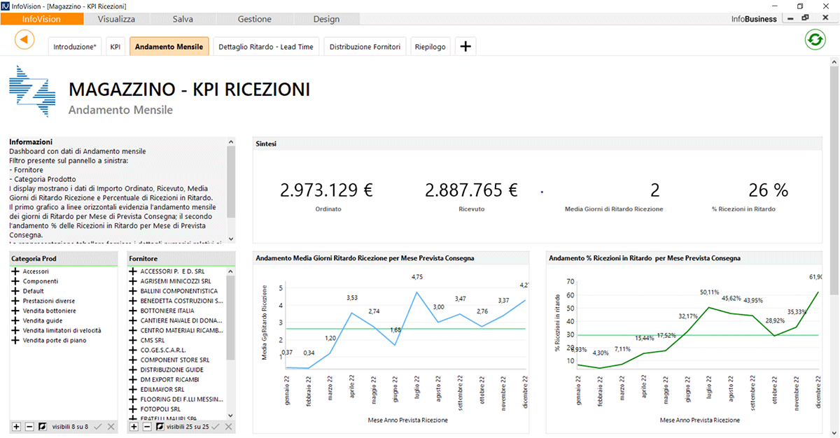Switch to Riepilogo tab

click(430, 47)
